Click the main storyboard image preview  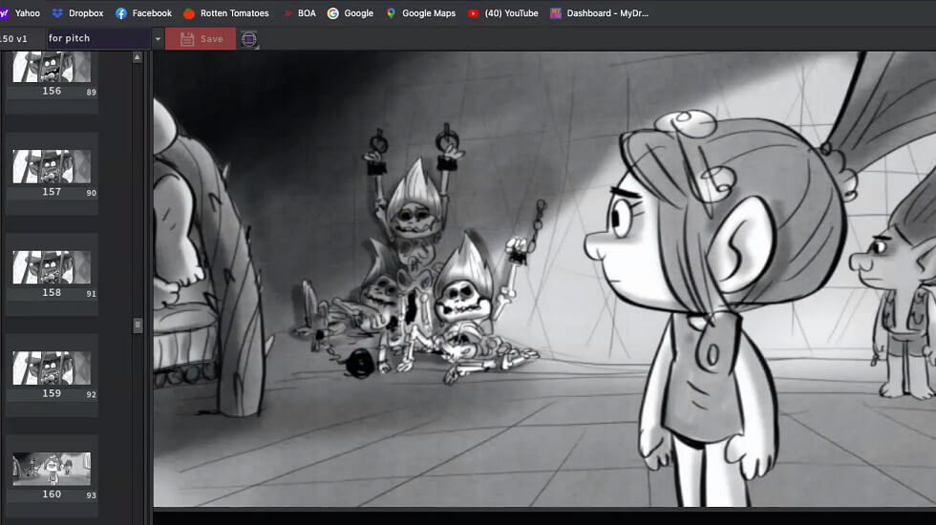[x=544, y=279]
